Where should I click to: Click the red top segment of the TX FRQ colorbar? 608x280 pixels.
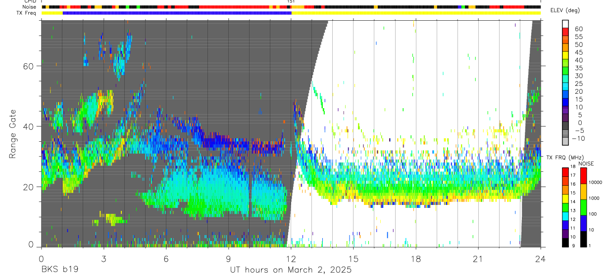(565, 172)
